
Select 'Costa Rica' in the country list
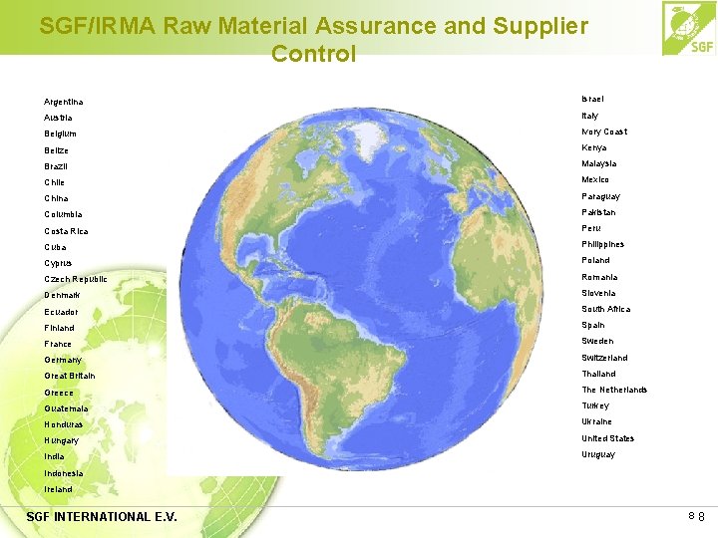pos(66,231)
